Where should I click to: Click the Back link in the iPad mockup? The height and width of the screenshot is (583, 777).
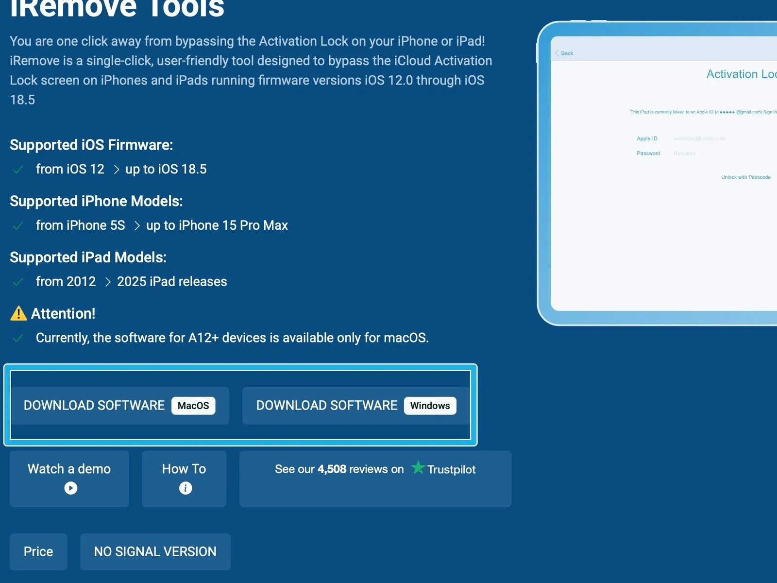(564, 53)
